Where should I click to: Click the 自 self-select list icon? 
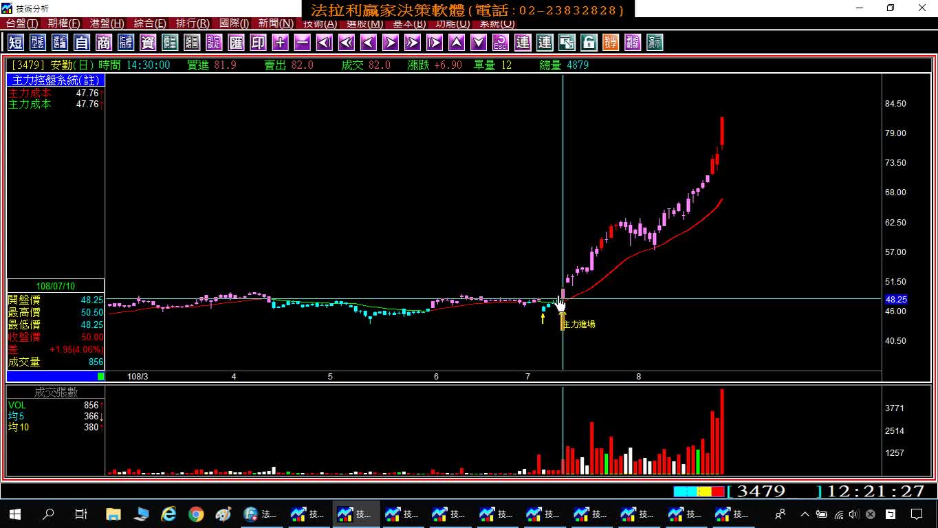pyautogui.click(x=82, y=43)
